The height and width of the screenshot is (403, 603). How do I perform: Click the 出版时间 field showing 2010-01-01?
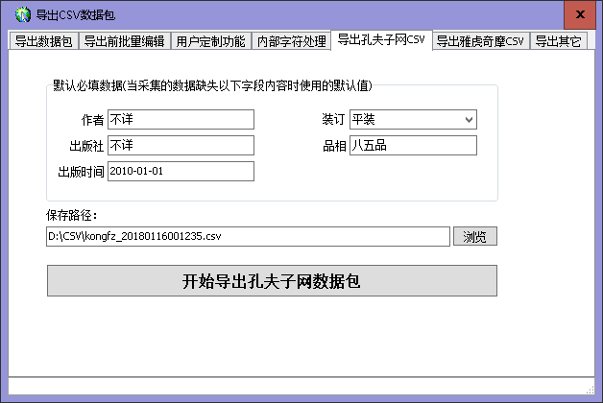(181, 171)
